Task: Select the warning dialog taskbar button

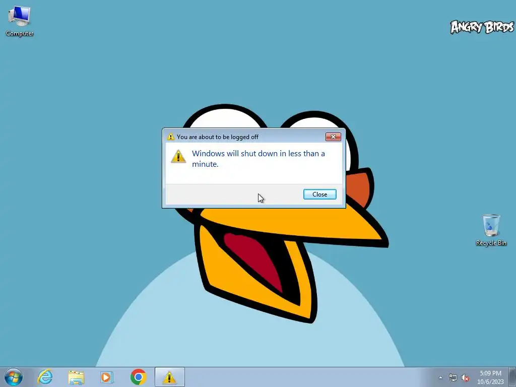Action: [x=169, y=377]
